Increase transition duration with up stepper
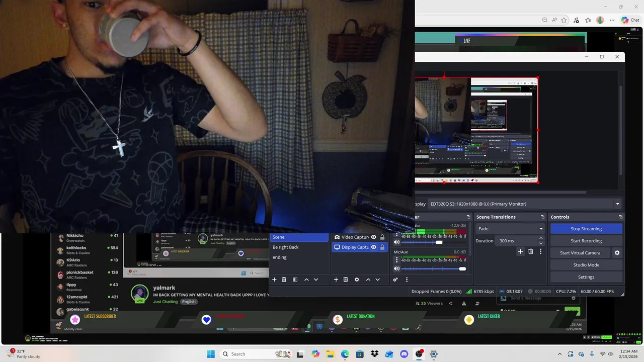644x362 pixels. click(x=541, y=238)
